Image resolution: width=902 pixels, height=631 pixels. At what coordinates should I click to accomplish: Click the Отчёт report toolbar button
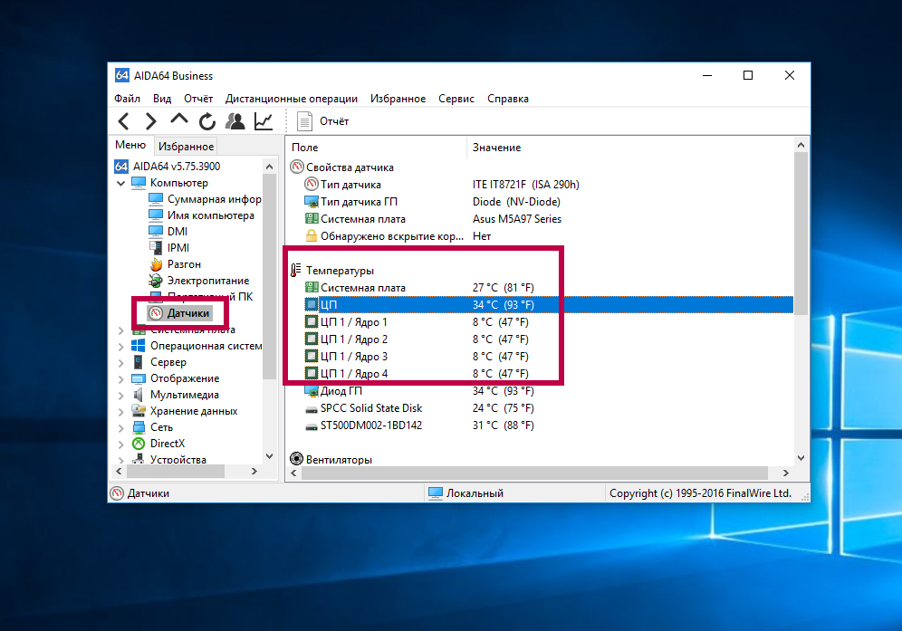323,121
